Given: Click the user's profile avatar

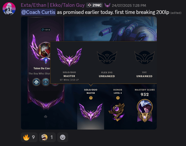Looking at the screenshot, I should tap(9, 9).
